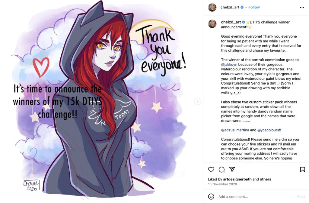Image resolution: width=309 pixels, height=203 pixels.
Task: Open artdesignerbeth profile from likes
Action: click(x=237, y=179)
